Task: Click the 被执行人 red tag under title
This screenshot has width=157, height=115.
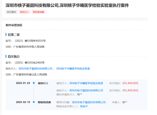Action: [x=24, y=12]
